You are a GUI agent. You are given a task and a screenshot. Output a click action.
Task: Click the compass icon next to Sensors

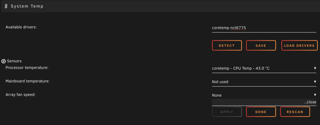(x=4, y=61)
